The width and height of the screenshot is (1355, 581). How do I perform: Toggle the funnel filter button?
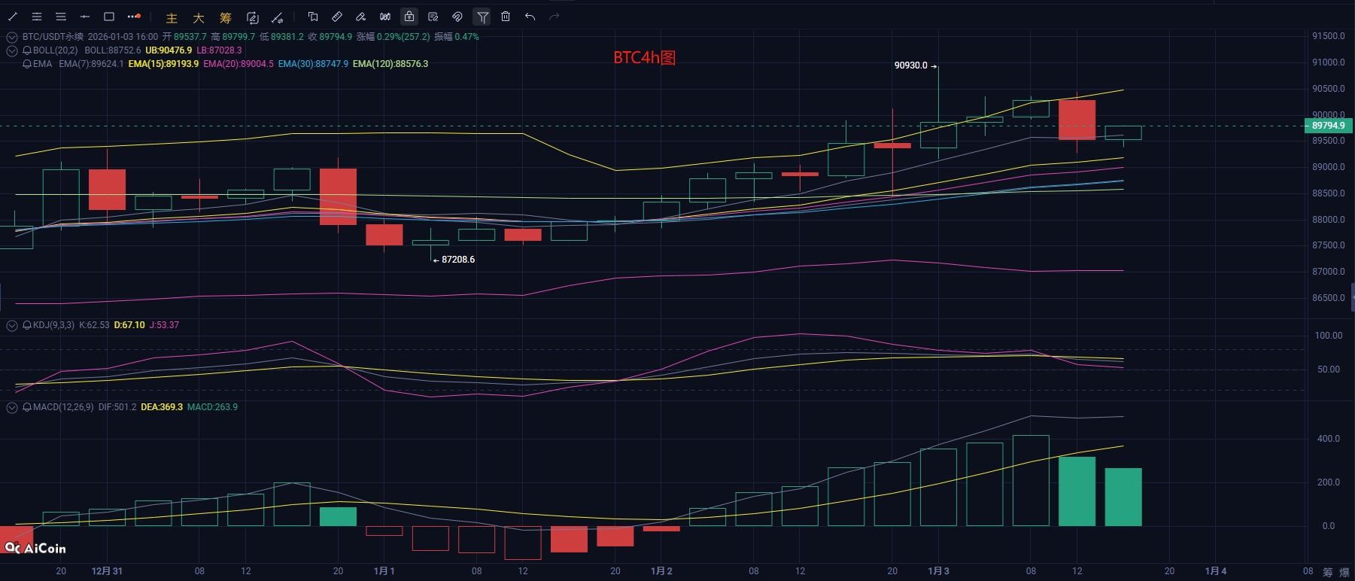coord(482,17)
